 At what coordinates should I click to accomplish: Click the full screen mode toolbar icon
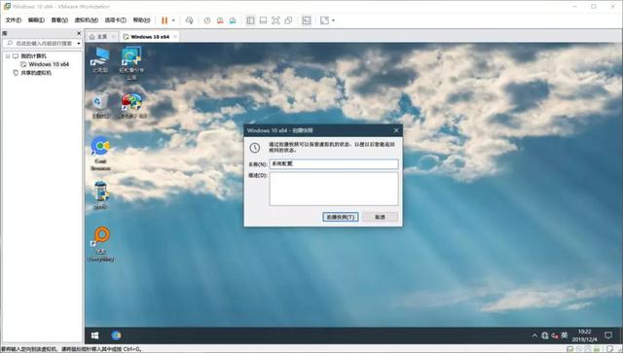pyautogui.click(x=275, y=20)
